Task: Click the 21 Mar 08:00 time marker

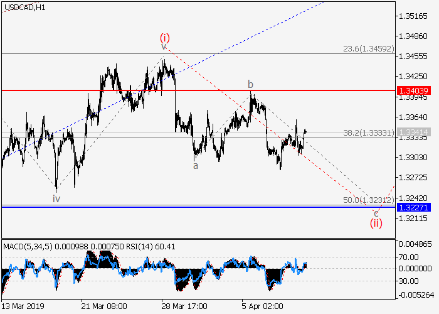Action: (104, 306)
